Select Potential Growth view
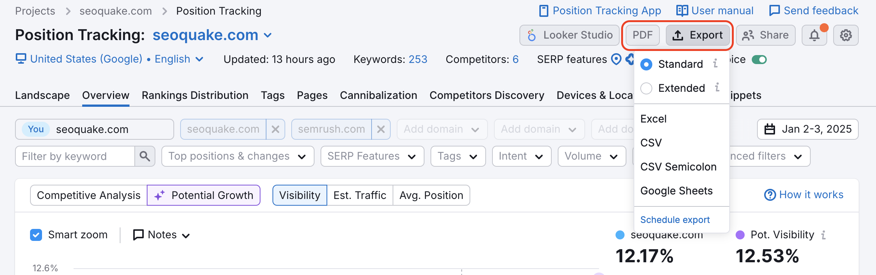Viewport: 876px width, 275px height. 204,195
